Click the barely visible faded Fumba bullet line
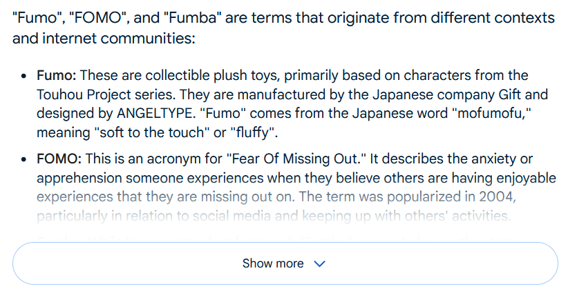The height and width of the screenshot is (293, 586). point(276,239)
